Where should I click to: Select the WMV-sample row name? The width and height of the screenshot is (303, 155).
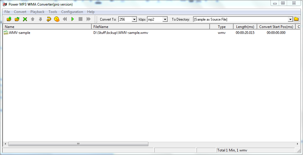point(20,33)
